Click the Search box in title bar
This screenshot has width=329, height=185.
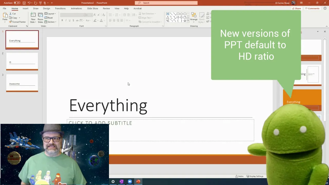166,3
